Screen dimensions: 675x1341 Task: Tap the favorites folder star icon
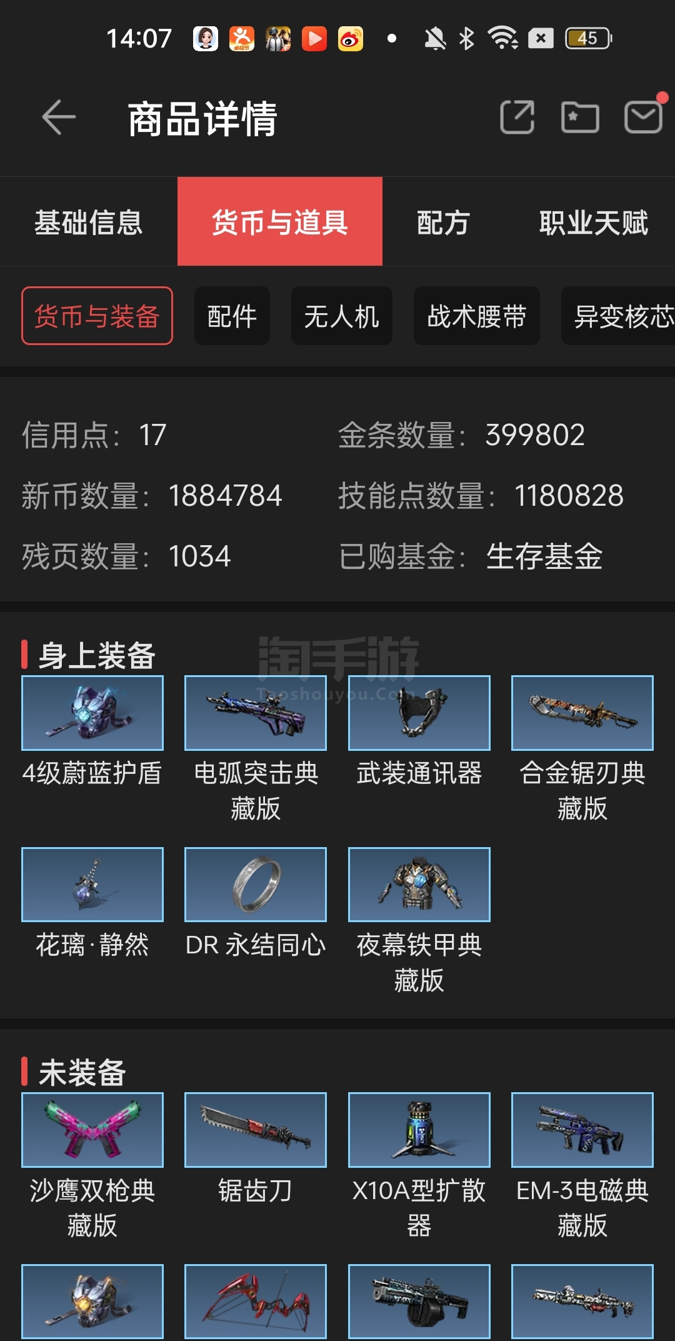pos(580,117)
